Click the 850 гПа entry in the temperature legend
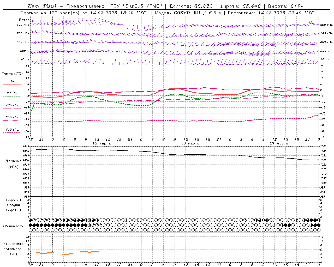The image size is (334, 267). pyautogui.click(x=12, y=105)
